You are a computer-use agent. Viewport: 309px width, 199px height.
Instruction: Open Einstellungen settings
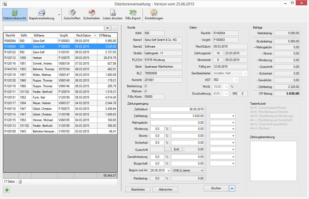154,15
